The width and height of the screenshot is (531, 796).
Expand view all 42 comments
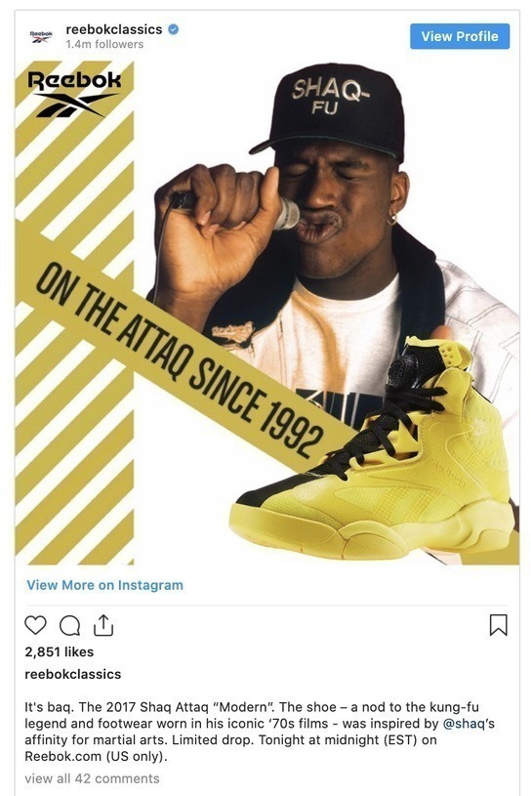tap(92, 778)
